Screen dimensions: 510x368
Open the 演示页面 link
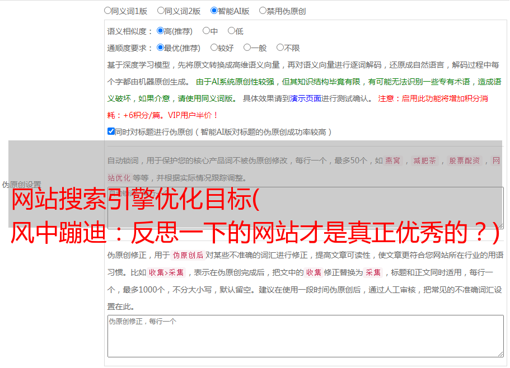[x=306, y=98]
